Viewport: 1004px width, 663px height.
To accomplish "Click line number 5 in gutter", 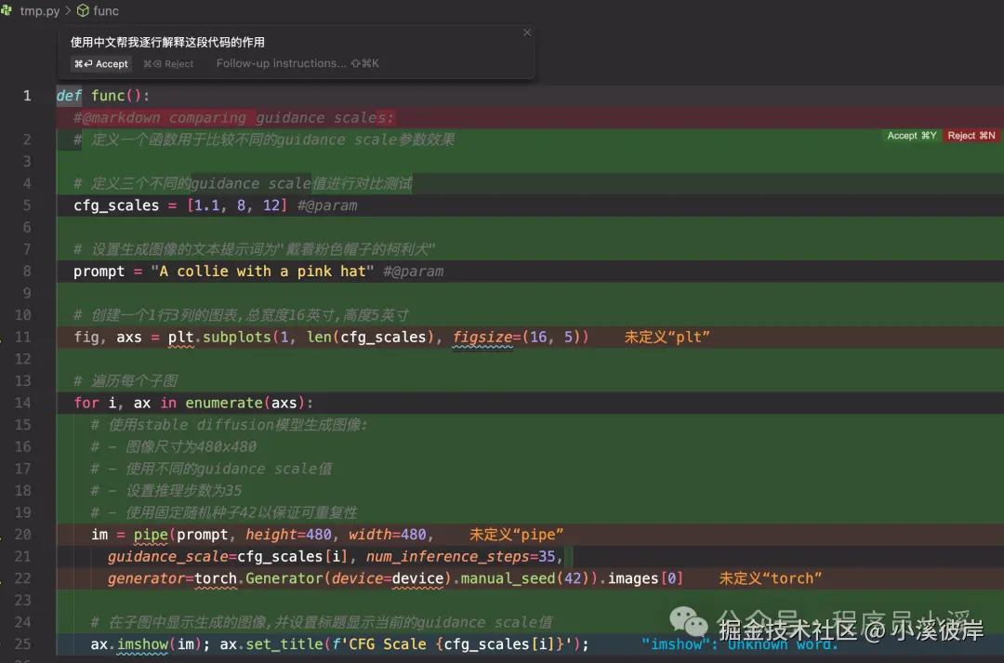I will pyautogui.click(x=27, y=206).
